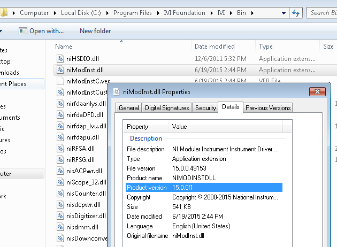Click the niRFSA.dll file icon
The image size is (337, 247).
tap(60, 148)
